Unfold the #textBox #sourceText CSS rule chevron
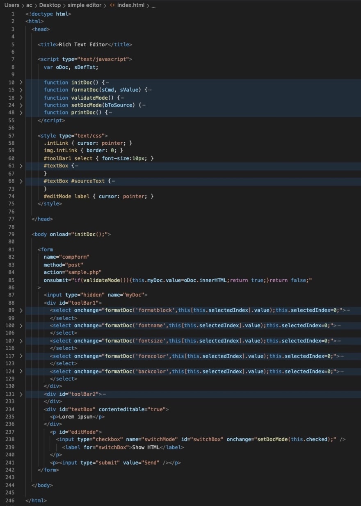Viewport: 361px width, 506px height. coord(21,181)
